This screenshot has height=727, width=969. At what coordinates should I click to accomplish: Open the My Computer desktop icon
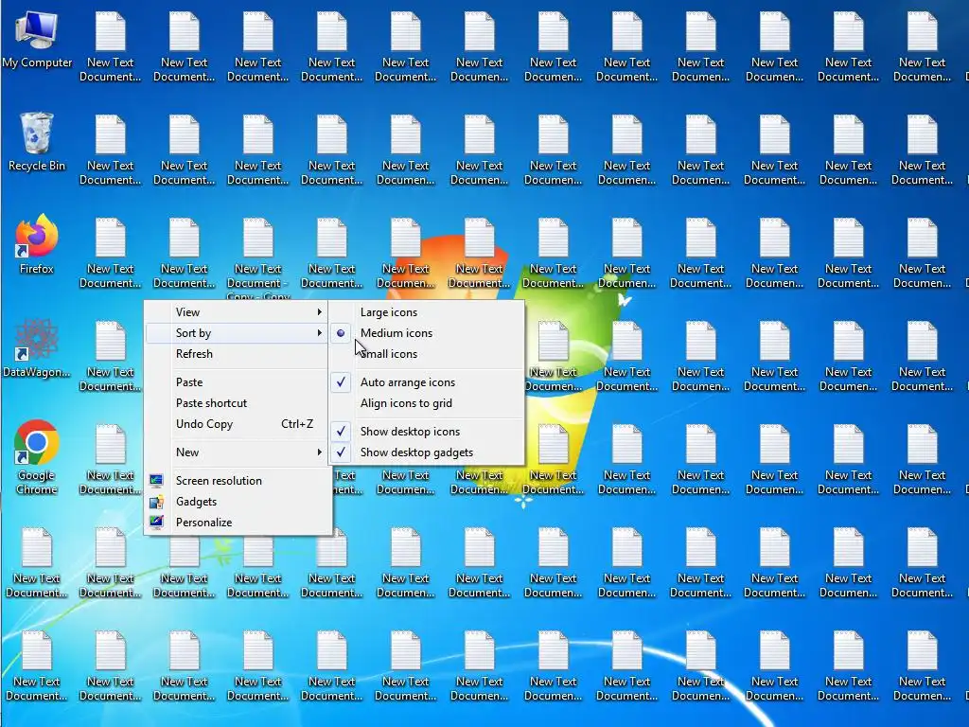(x=37, y=40)
